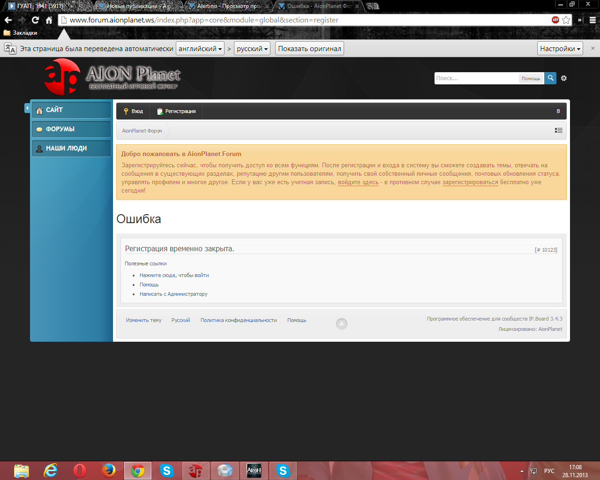This screenshot has width=600, height=480.
Task: Open the 'САЙТ' sidebar menu item
Action: (71, 110)
